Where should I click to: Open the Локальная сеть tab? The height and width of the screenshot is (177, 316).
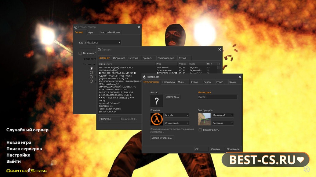click(166, 58)
